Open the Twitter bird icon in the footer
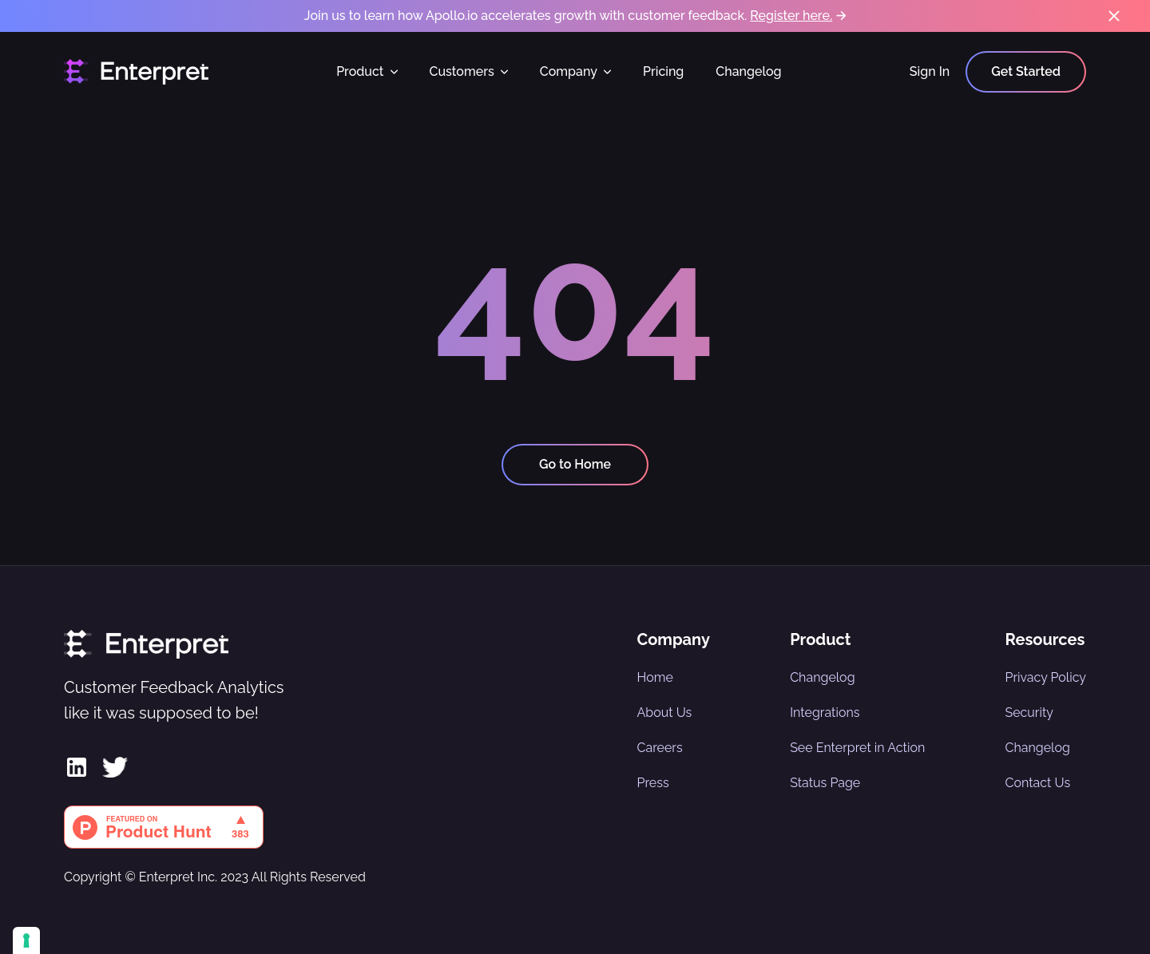Viewport: 1150px width, 954px height. [115, 767]
